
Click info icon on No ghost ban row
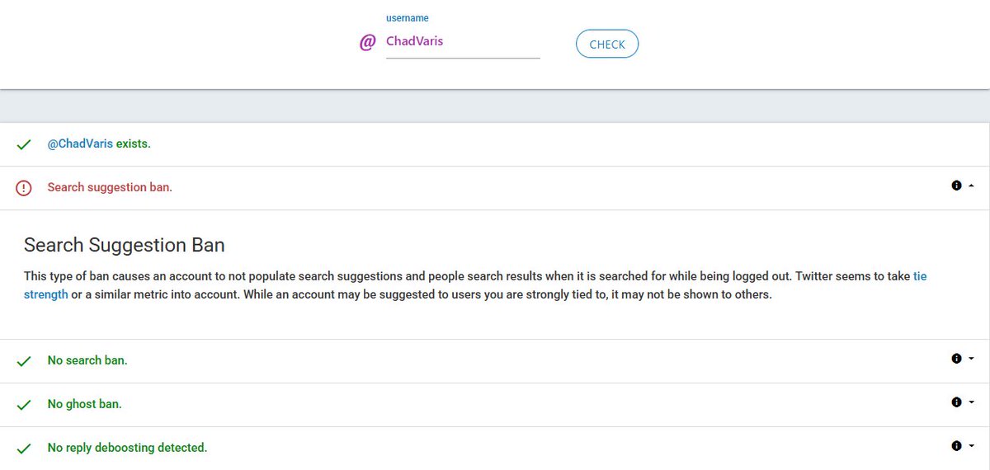click(x=957, y=402)
